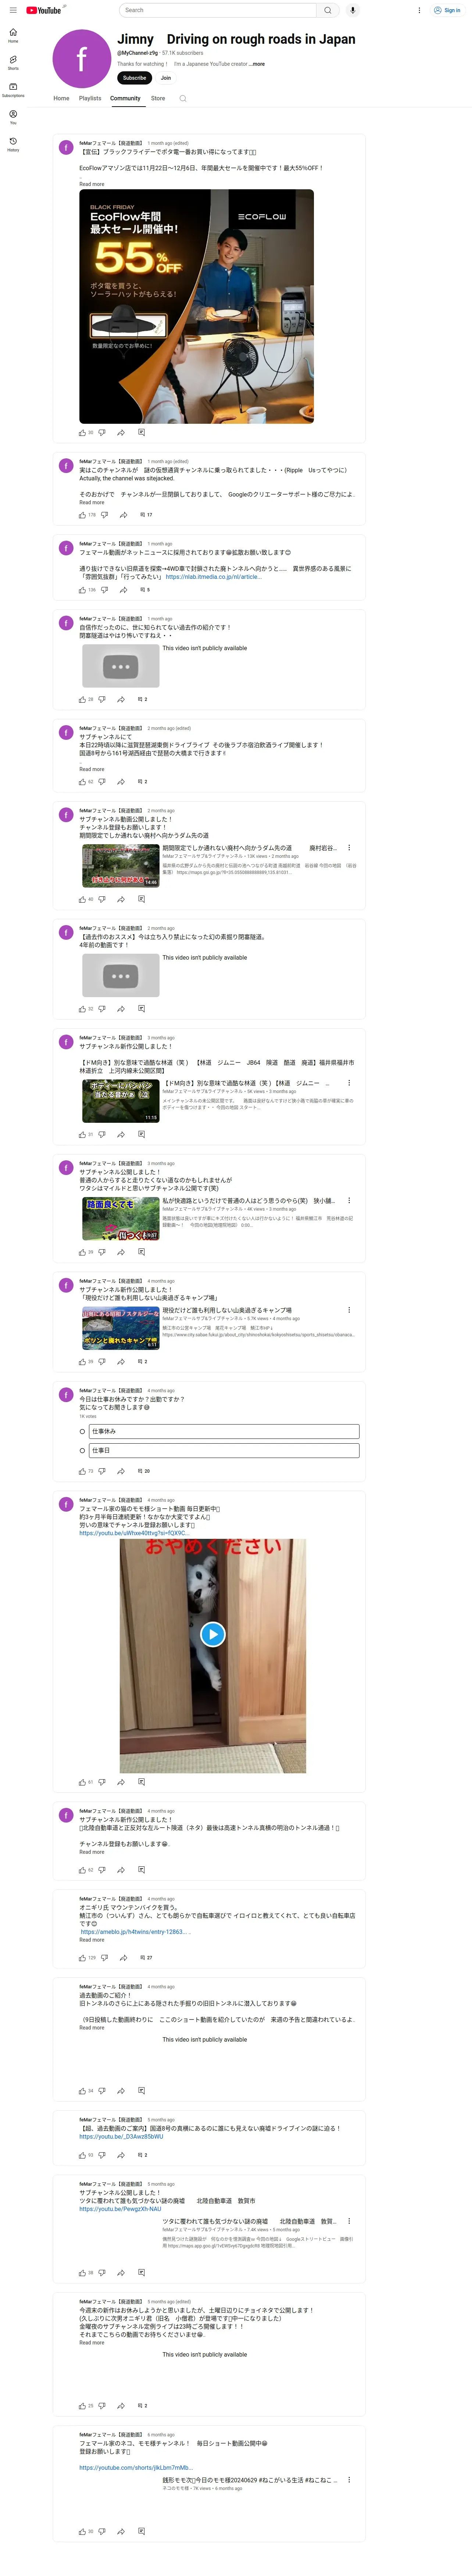The image size is (472, 2576).
Task: Open comments on the EcoFlow sale post
Action: tap(141, 433)
